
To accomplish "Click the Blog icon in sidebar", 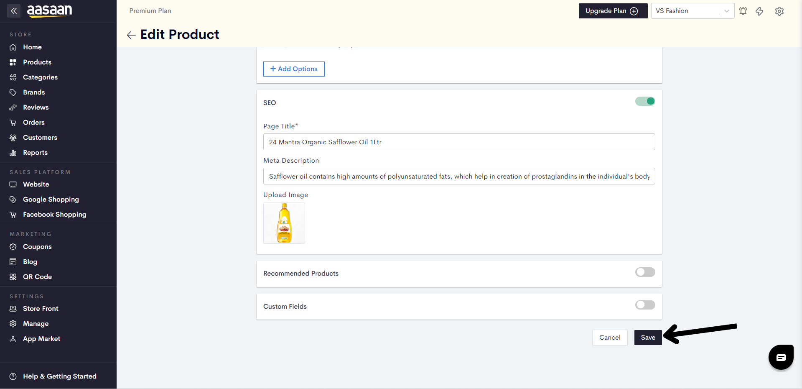I will [x=13, y=262].
